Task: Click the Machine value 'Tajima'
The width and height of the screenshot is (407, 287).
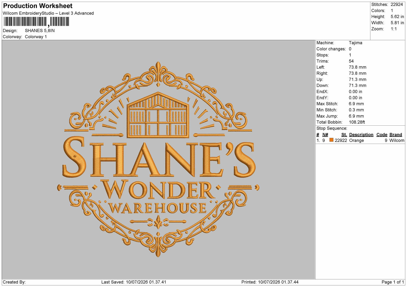Action: (355, 43)
